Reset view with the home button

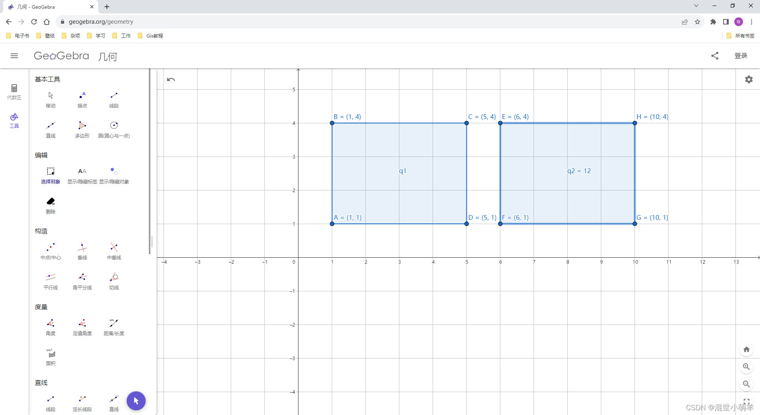pyautogui.click(x=747, y=349)
